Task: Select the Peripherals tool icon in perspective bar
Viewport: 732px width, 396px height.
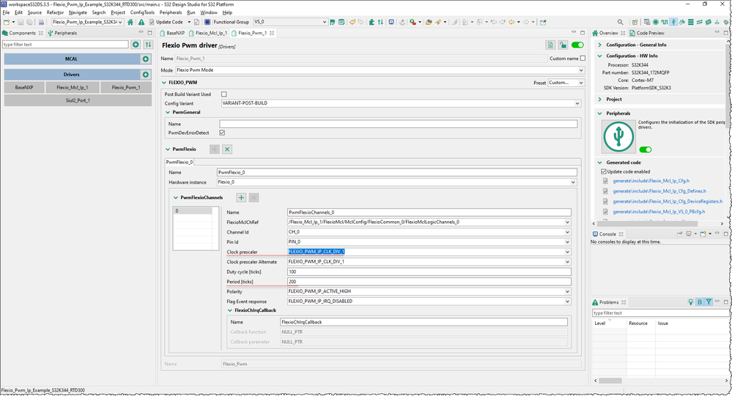Action: click(x=673, y=22)
